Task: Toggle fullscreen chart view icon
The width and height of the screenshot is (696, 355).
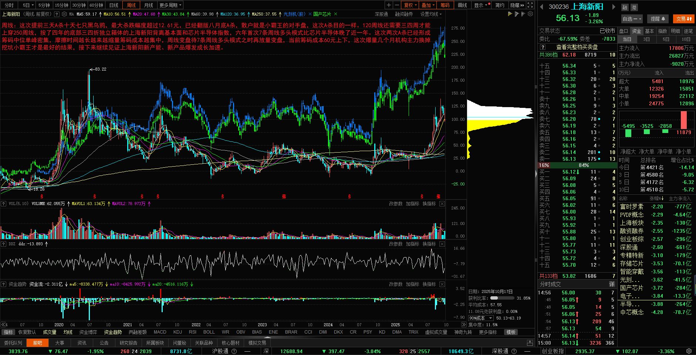Action: pyautogui.click(x=530, y=5)
